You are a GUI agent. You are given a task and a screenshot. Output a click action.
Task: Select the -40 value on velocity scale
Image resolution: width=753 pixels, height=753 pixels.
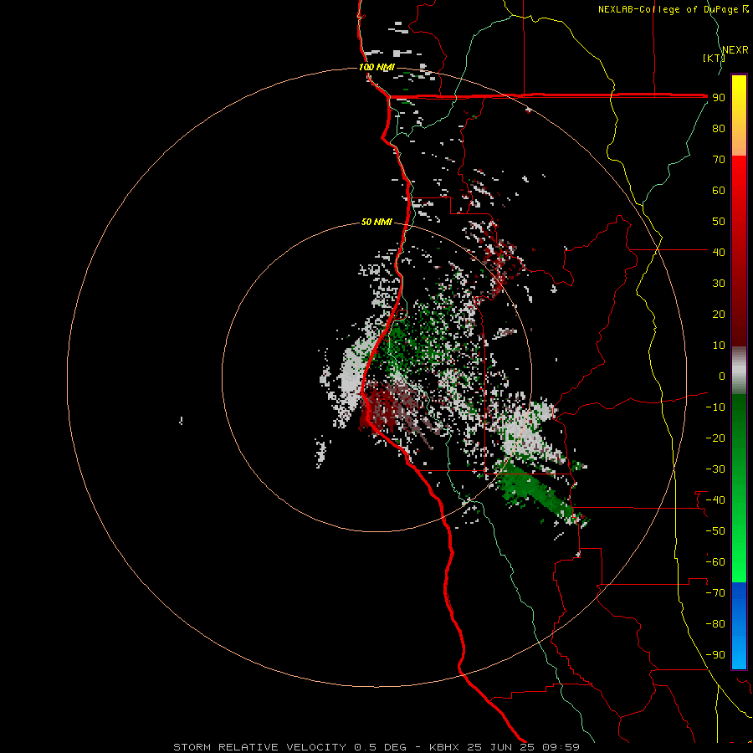(715, 500)
